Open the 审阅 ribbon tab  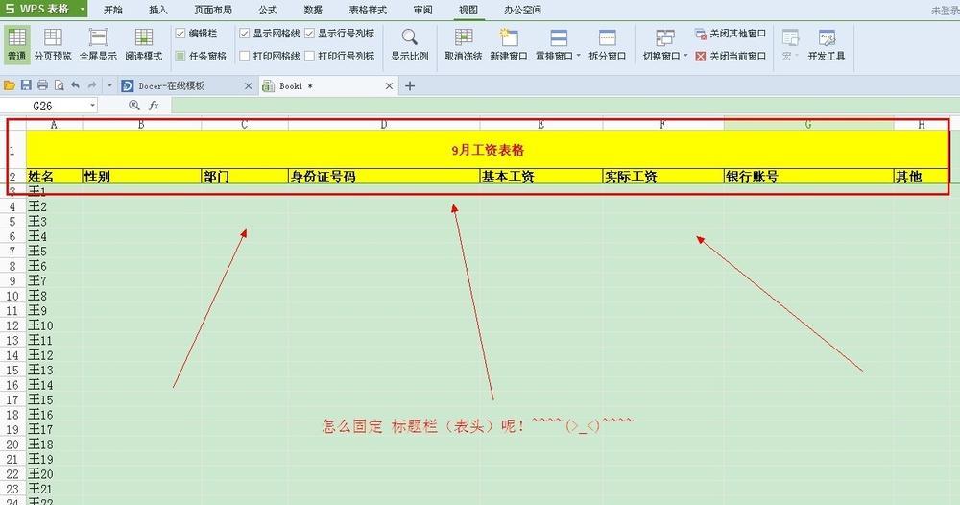[x=422, y=10]
